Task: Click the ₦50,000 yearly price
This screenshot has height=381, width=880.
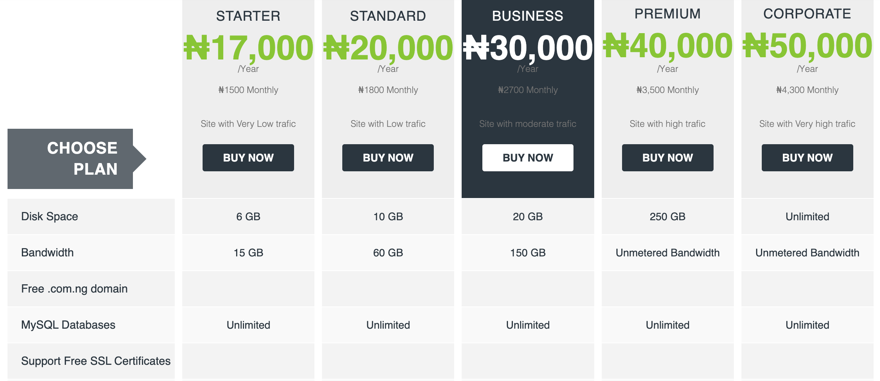Action: point(807,46)
